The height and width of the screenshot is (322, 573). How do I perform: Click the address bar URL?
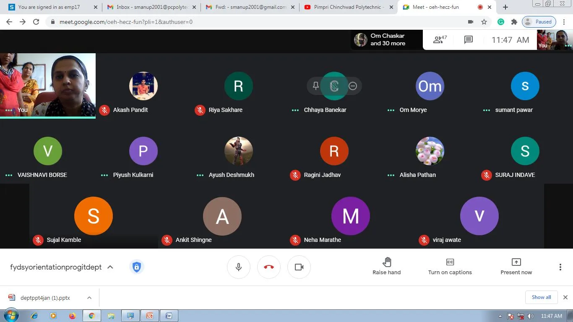click(126, 22)
